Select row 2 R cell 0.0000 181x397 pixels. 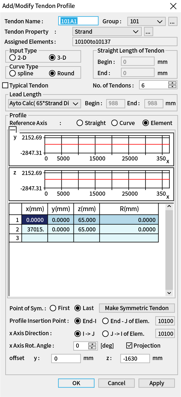click(129, 229)
